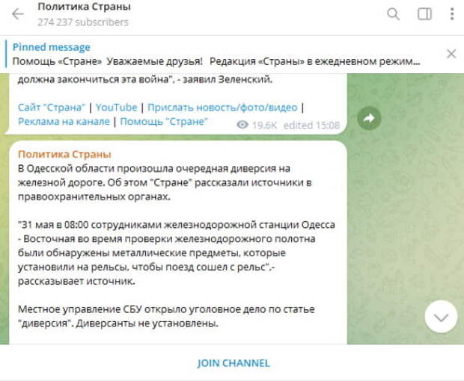Go back using the left arrow icon
The image size is (464, 381).
18,14
